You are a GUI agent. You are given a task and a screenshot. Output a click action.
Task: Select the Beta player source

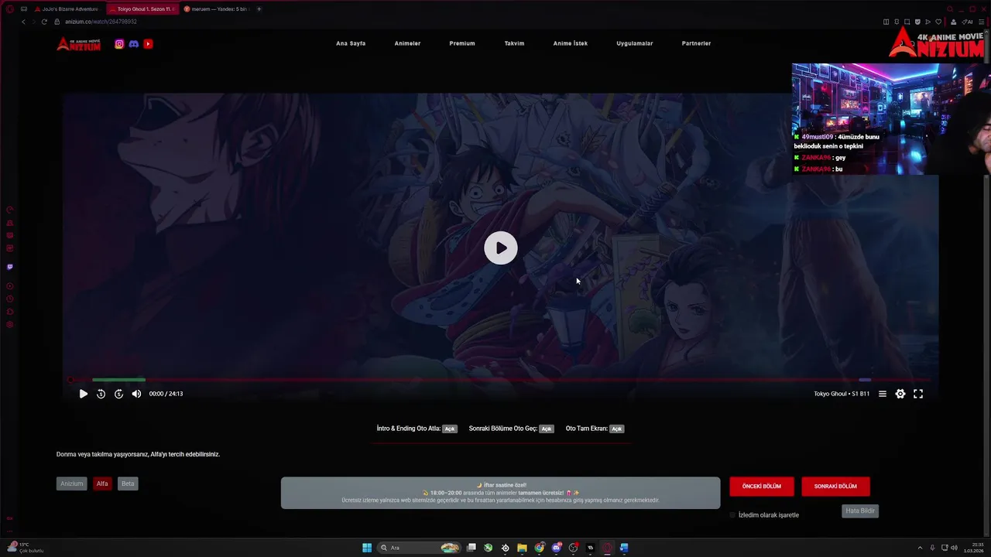tap(128, 484)
